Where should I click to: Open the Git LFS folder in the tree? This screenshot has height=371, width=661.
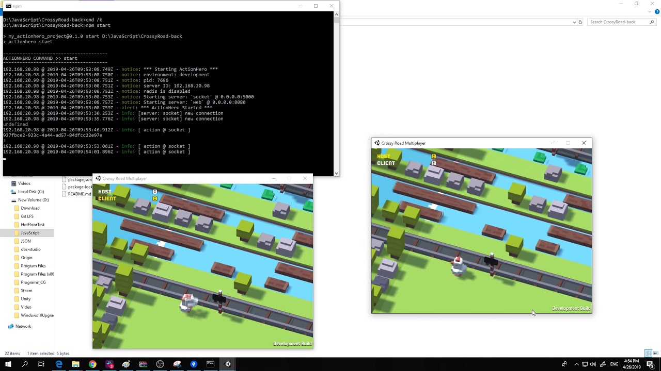click(x=27, y=216)
